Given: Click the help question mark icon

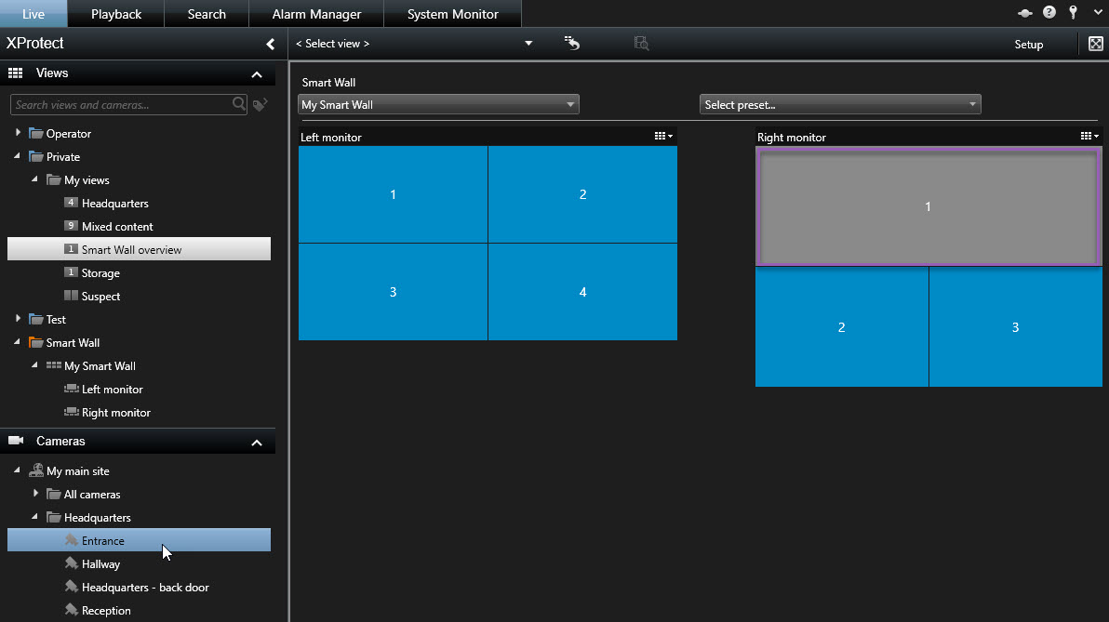Looking at the screenshot, I should [x=1049, y=13].
